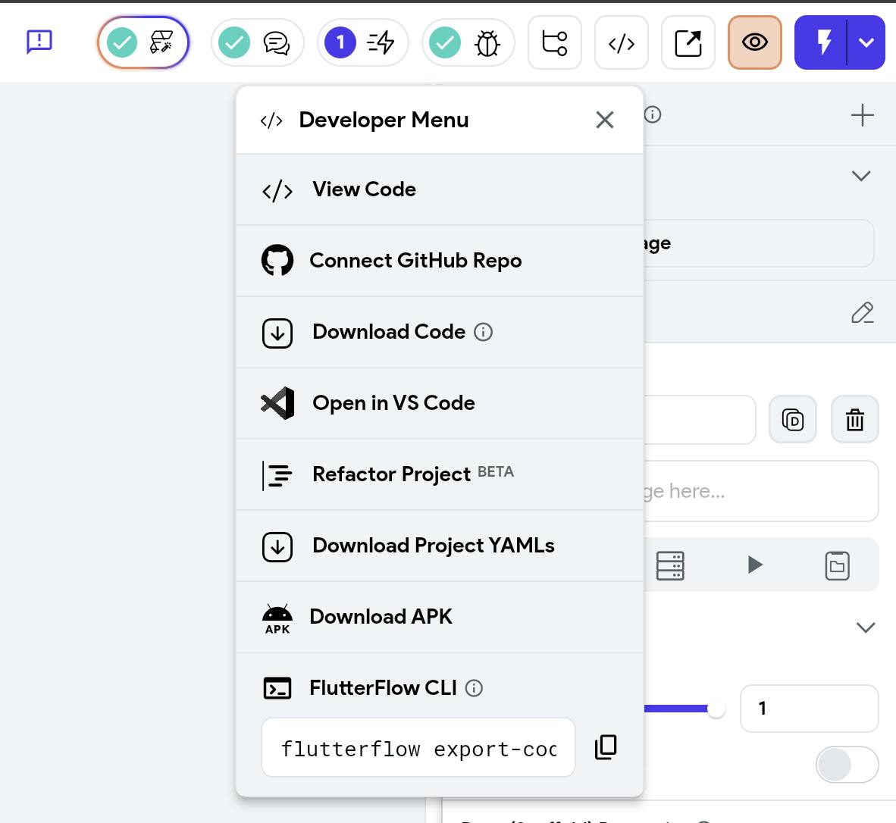
Task: Toggle the switch below the slider
Action: pyautogui.click(x=847, y=765)
